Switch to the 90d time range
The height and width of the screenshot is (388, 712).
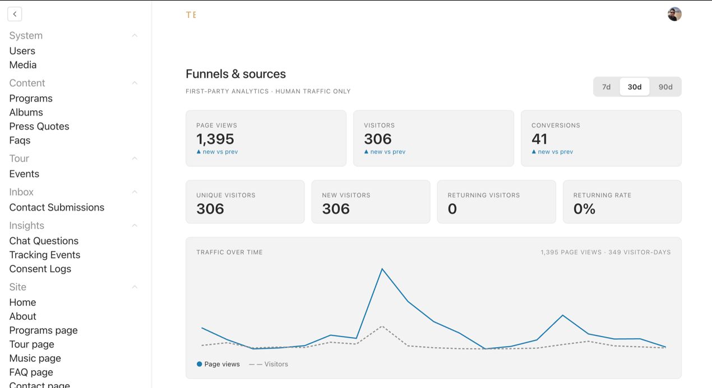(x=665, y=87)
